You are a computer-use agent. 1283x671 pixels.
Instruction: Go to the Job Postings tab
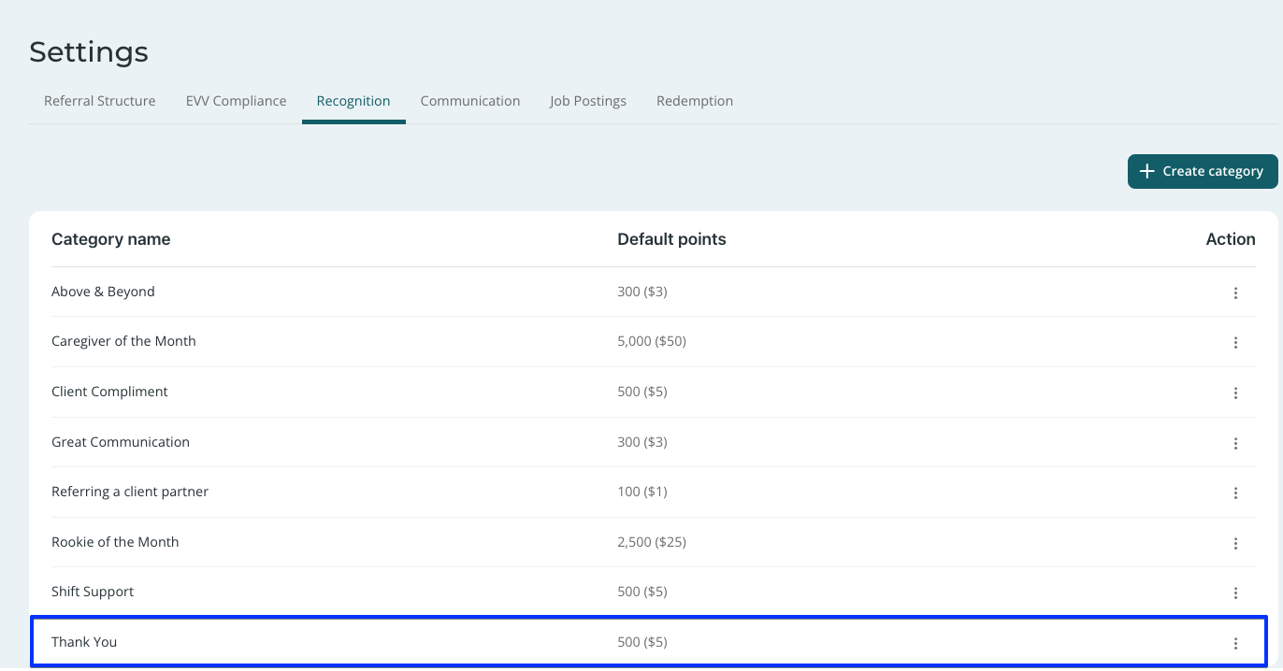(588, 101)
